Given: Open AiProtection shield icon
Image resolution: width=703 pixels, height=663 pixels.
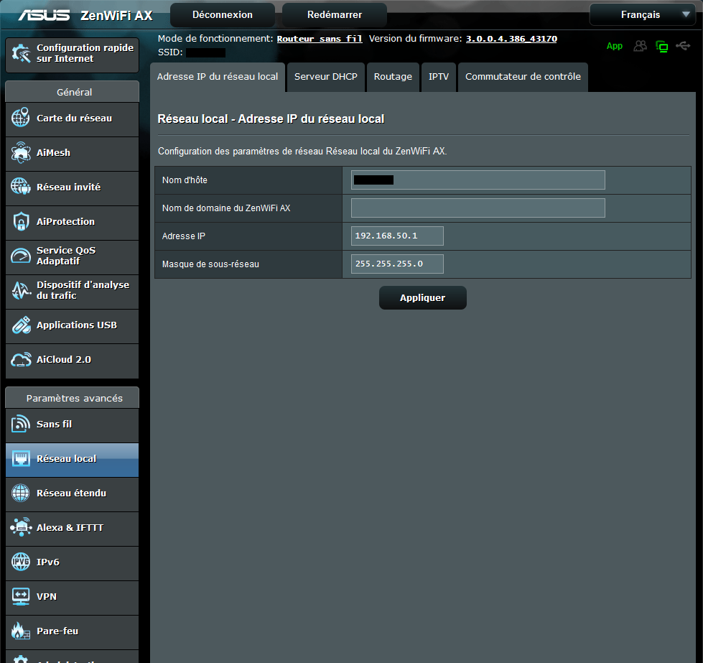Looking at the screenshot, I should tap(21, 221).
